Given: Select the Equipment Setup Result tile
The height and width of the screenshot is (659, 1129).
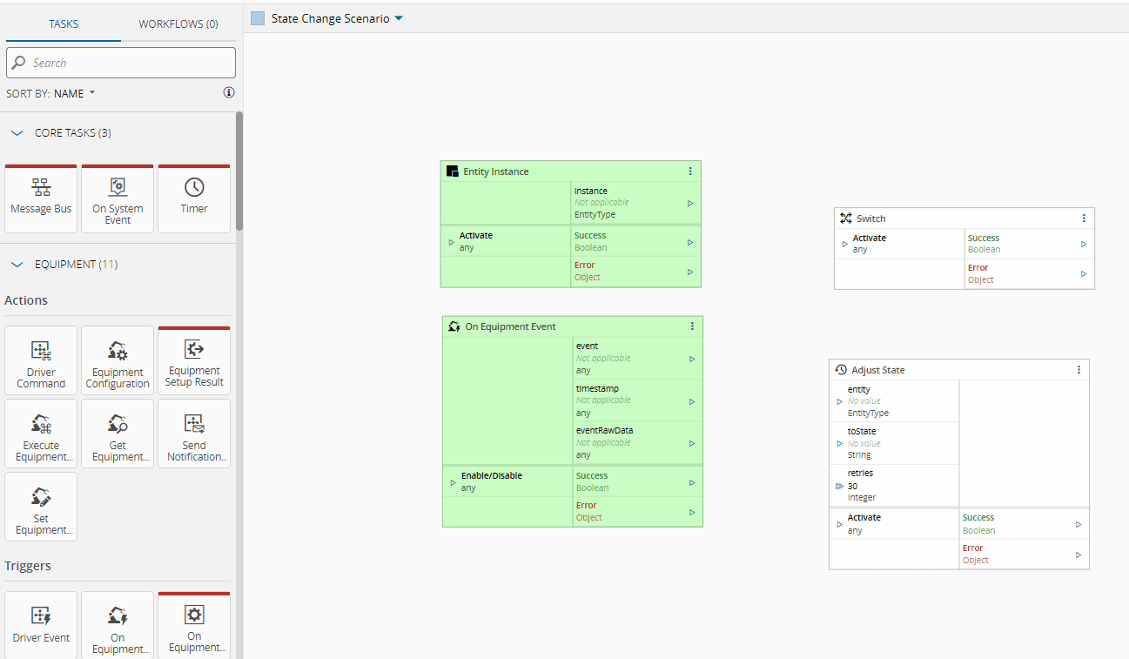Looking at the screenshot, I should 194,361.
